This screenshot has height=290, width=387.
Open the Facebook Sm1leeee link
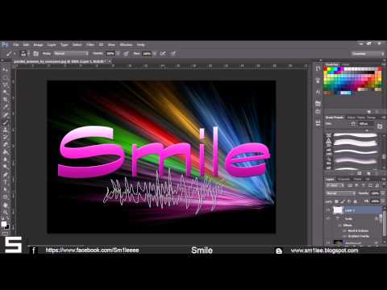[92, 251]
